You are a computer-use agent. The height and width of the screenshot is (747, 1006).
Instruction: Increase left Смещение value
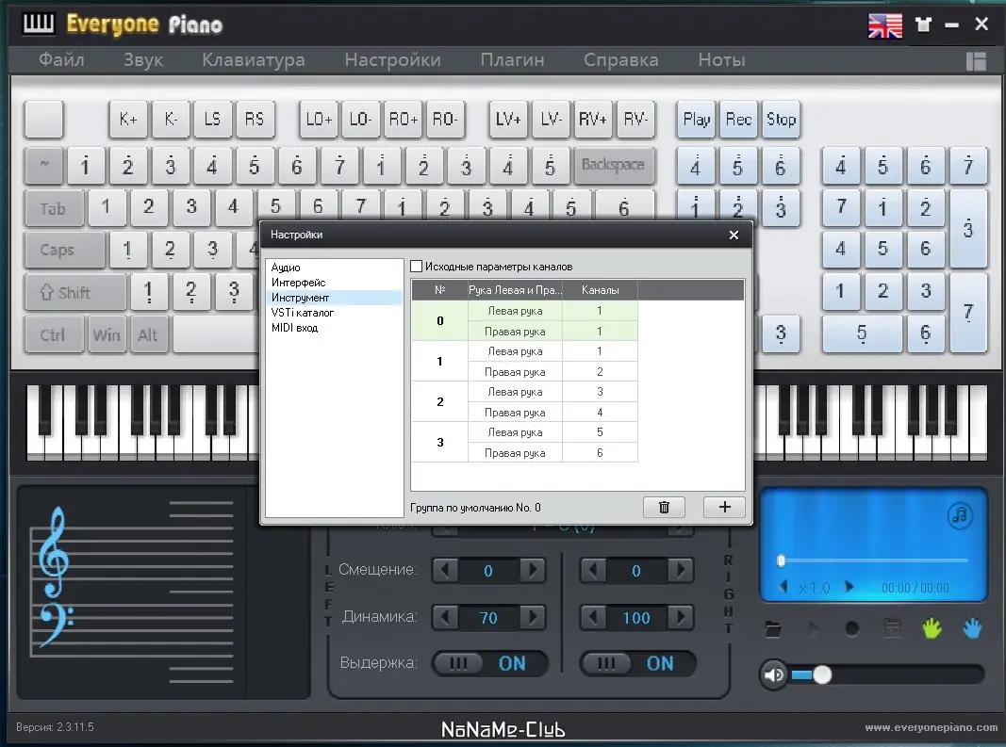[532, 570]
